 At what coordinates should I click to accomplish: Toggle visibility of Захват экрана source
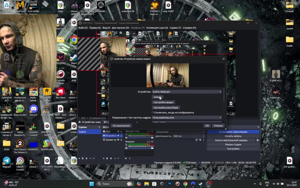[118, 140]
